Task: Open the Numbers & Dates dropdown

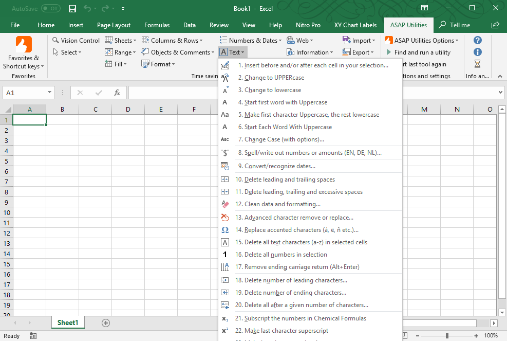Action: 250,40
